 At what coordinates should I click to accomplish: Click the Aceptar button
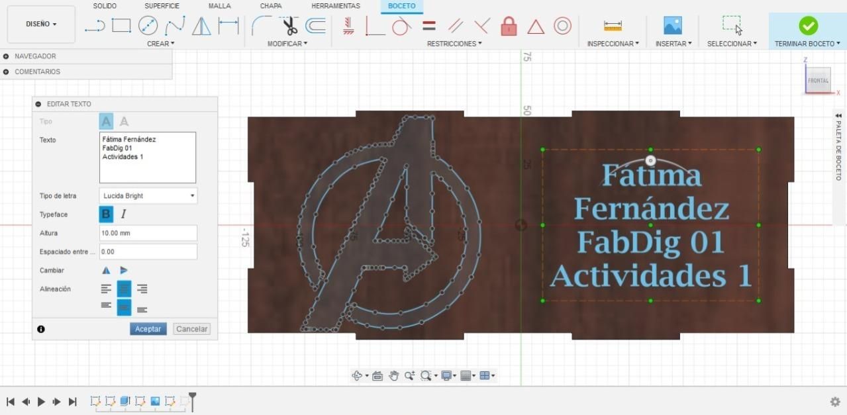(x=148, y=329)
